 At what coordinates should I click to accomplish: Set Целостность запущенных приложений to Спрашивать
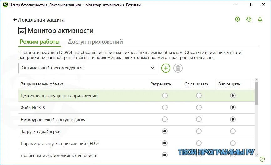click(198, 95)
